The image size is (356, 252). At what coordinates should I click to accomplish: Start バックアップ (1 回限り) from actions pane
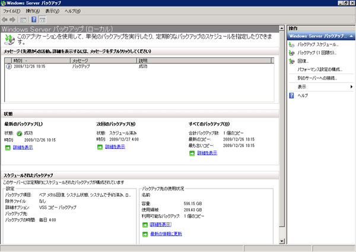pyautogui.click(x=317, y=53)
